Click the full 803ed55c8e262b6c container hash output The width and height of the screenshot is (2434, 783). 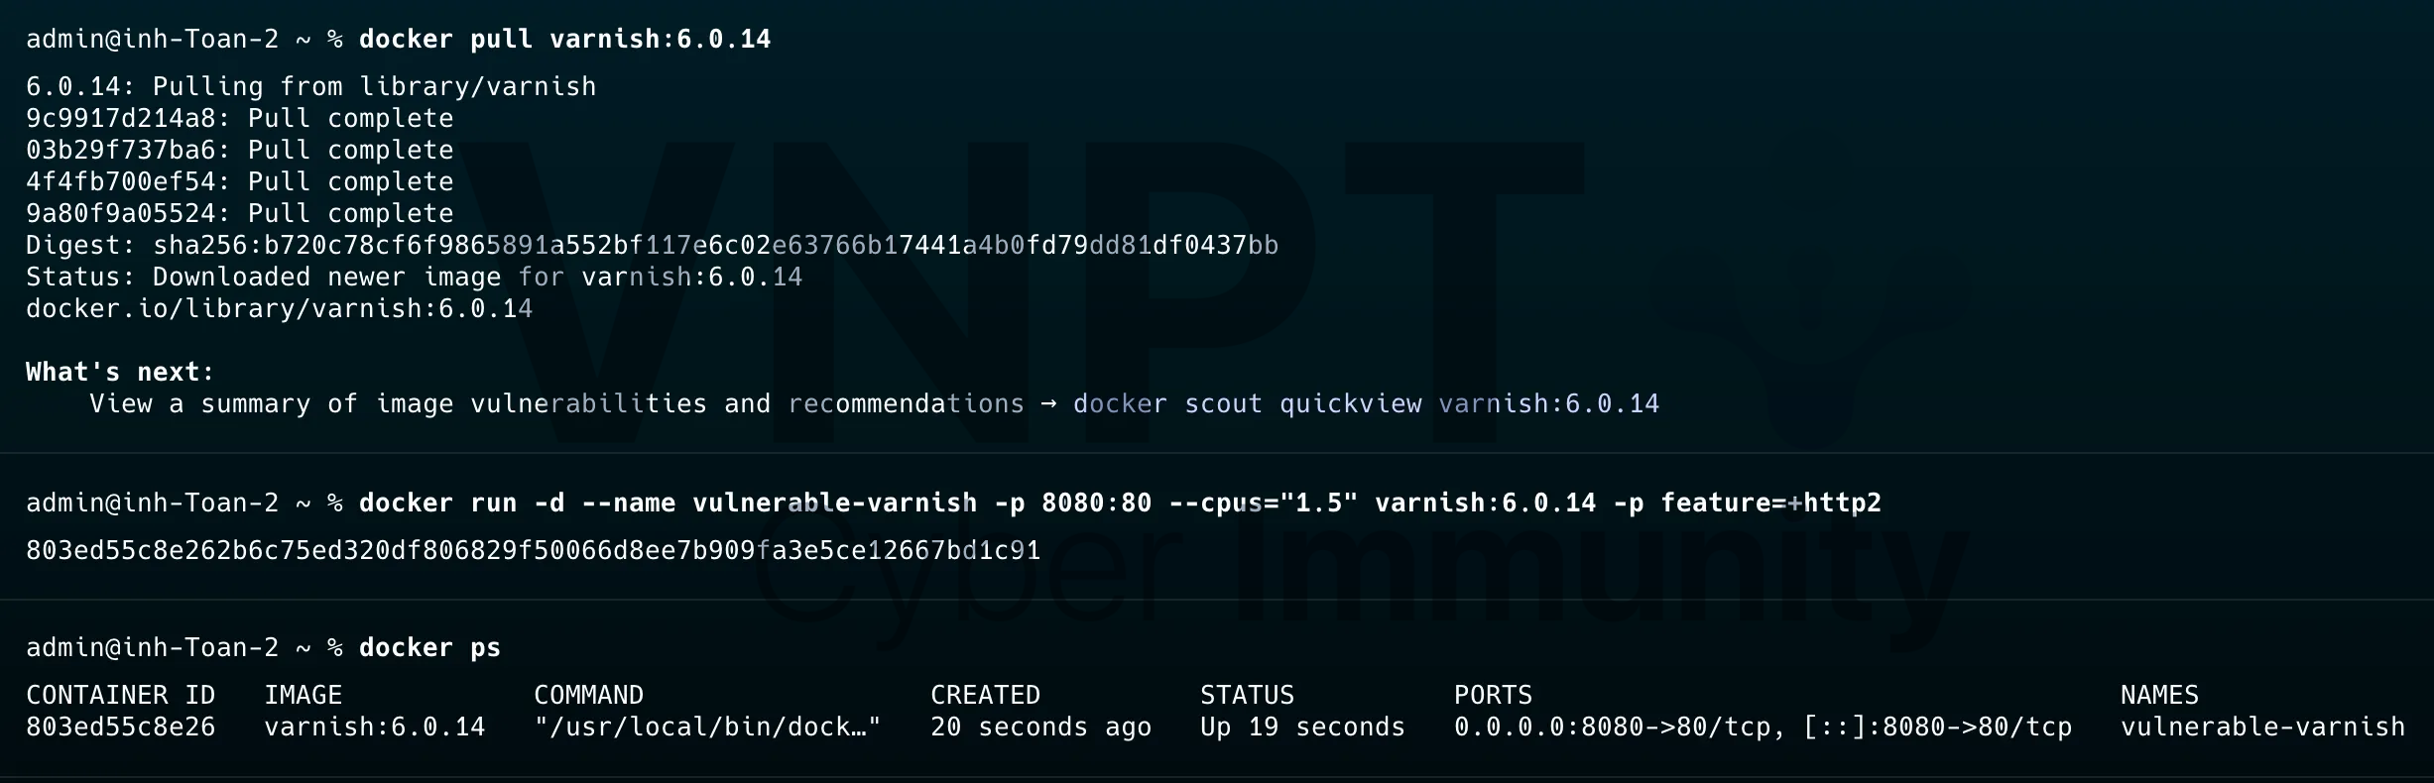click(x=533, y=550)
